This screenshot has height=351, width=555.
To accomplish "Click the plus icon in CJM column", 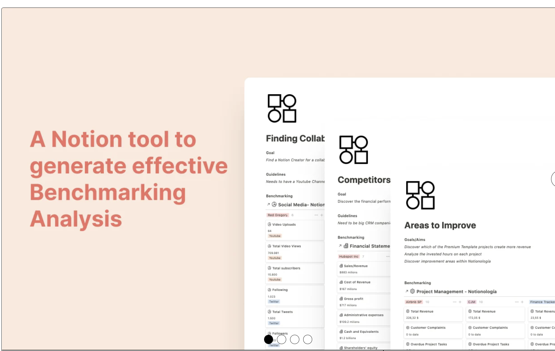I will click(x=522, y=302).
